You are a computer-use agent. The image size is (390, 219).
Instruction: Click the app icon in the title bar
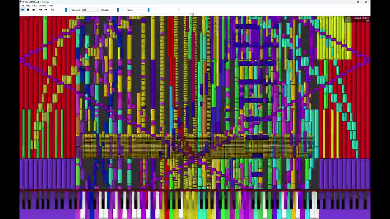click(x=21, y=2)
